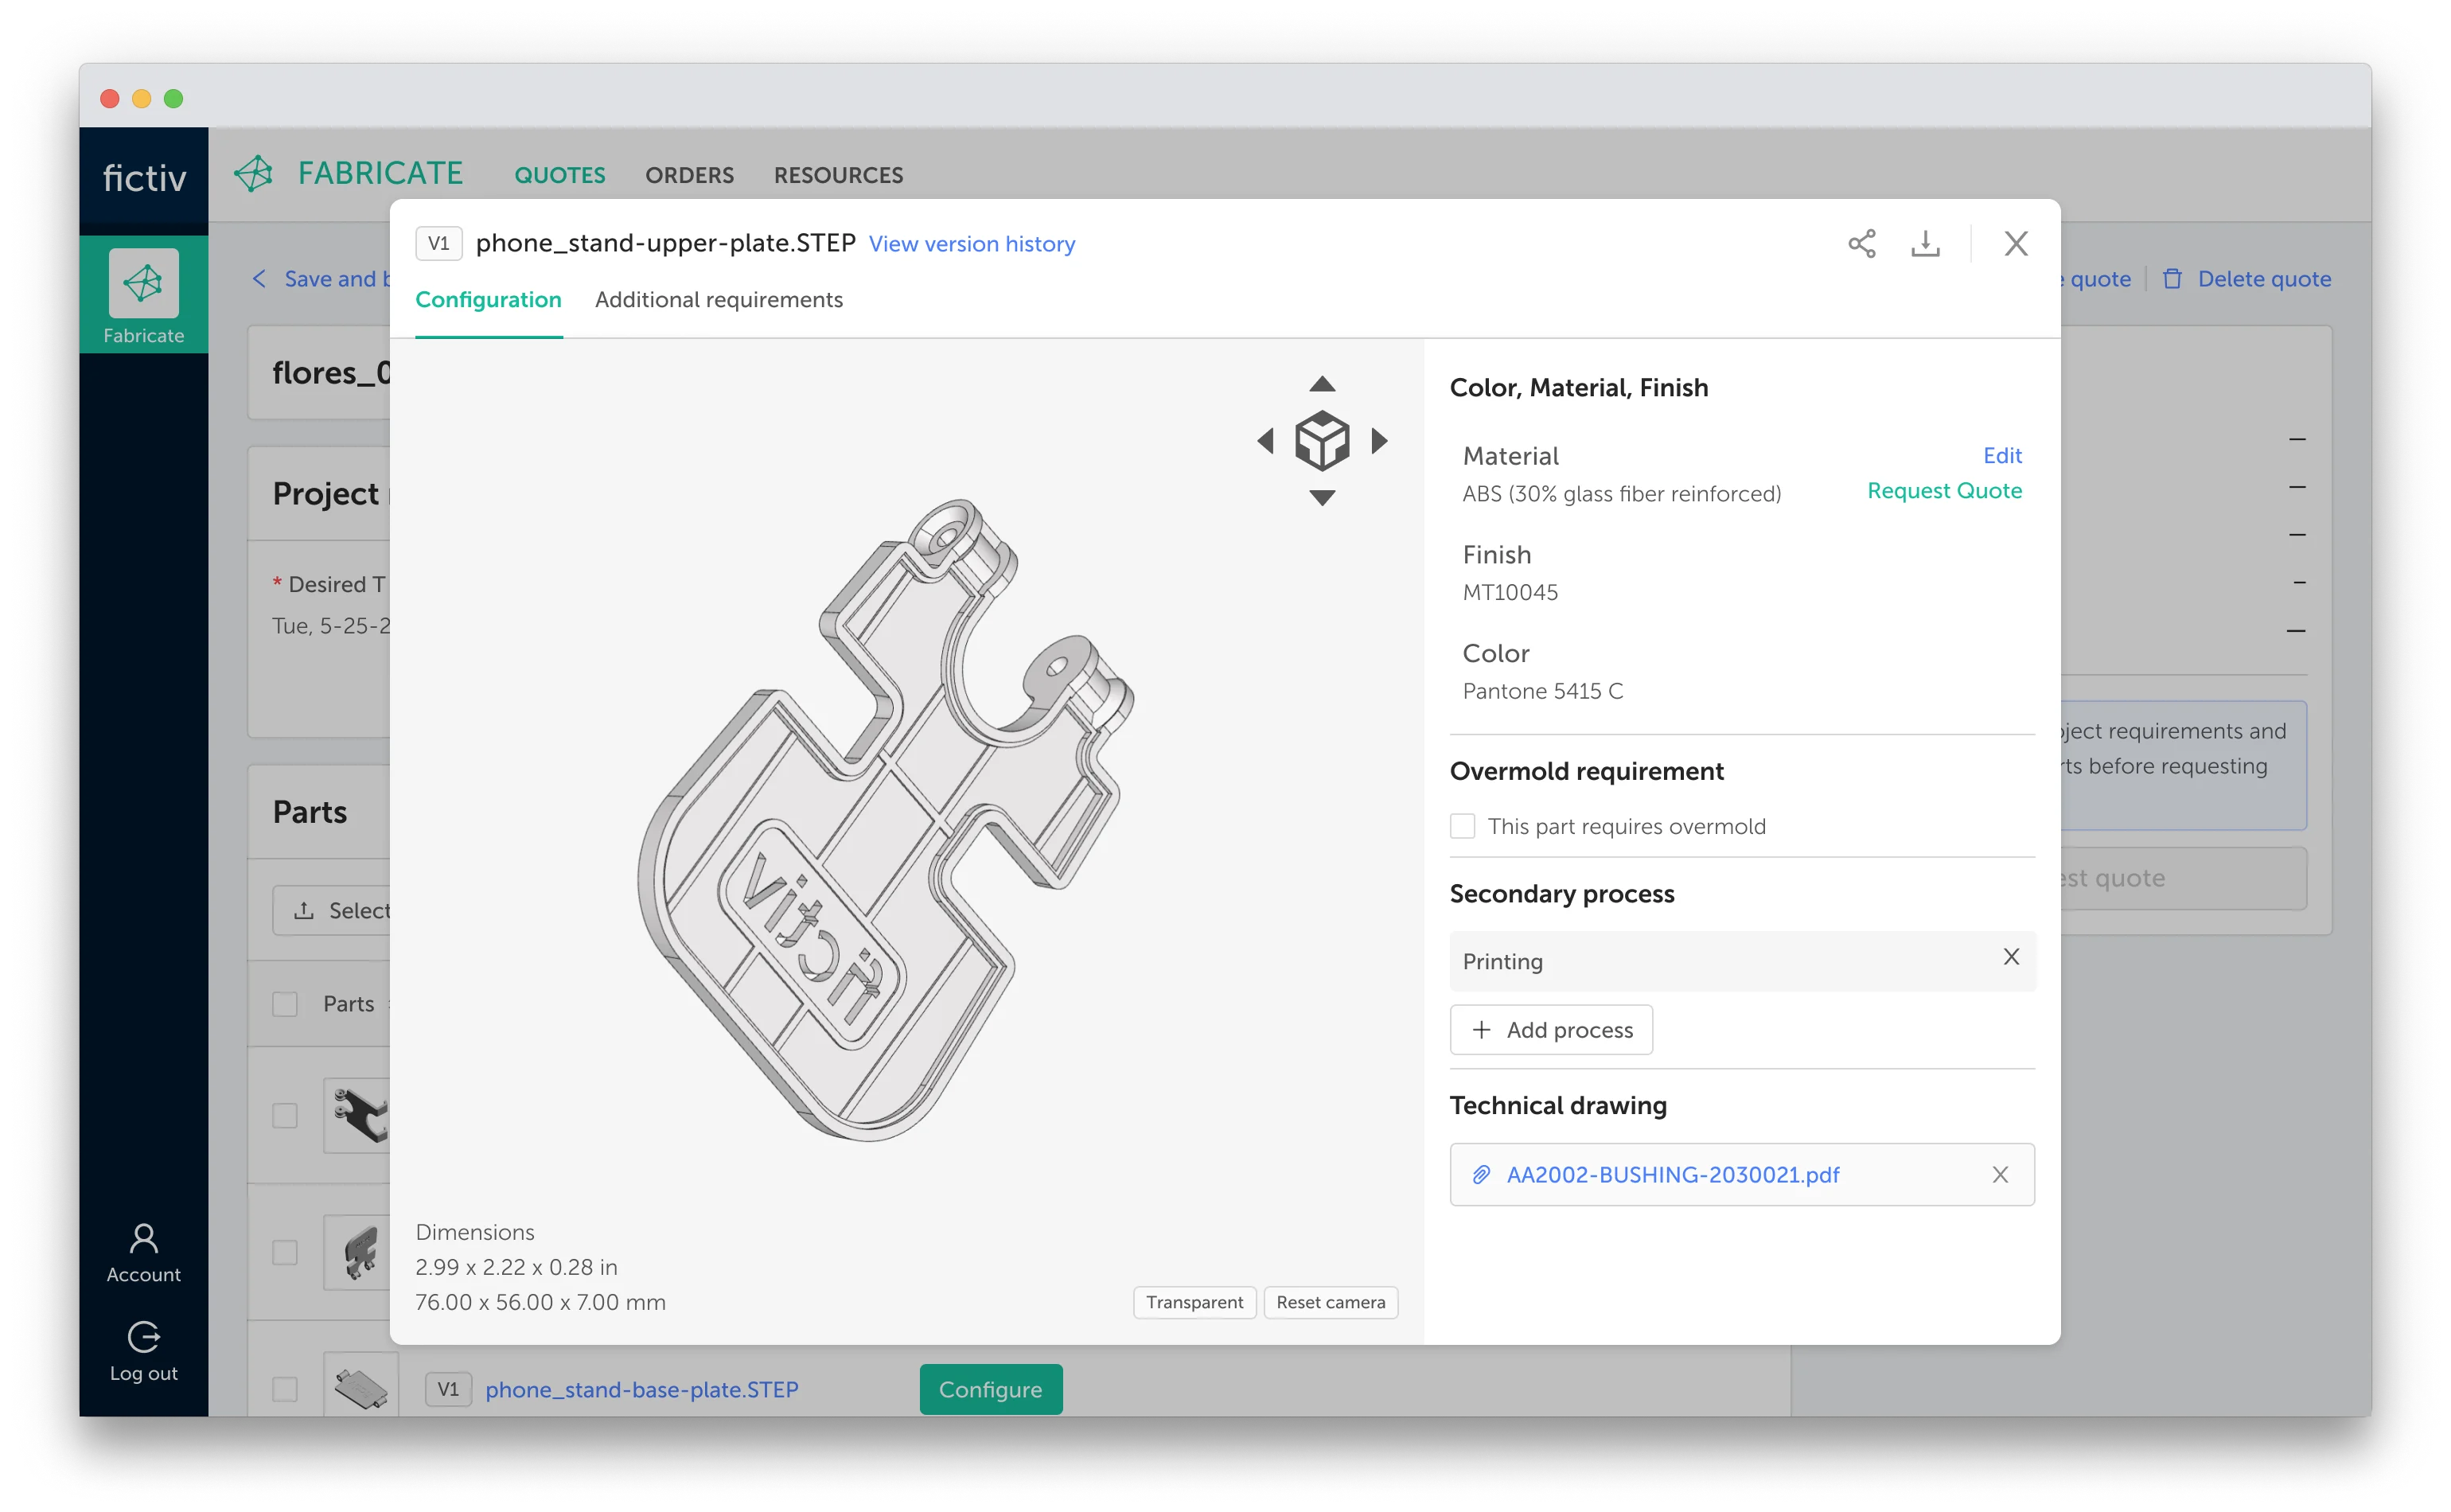The image size is (2451, 1512).
Task: Click the Printing process field
Action: (1742, 961)
